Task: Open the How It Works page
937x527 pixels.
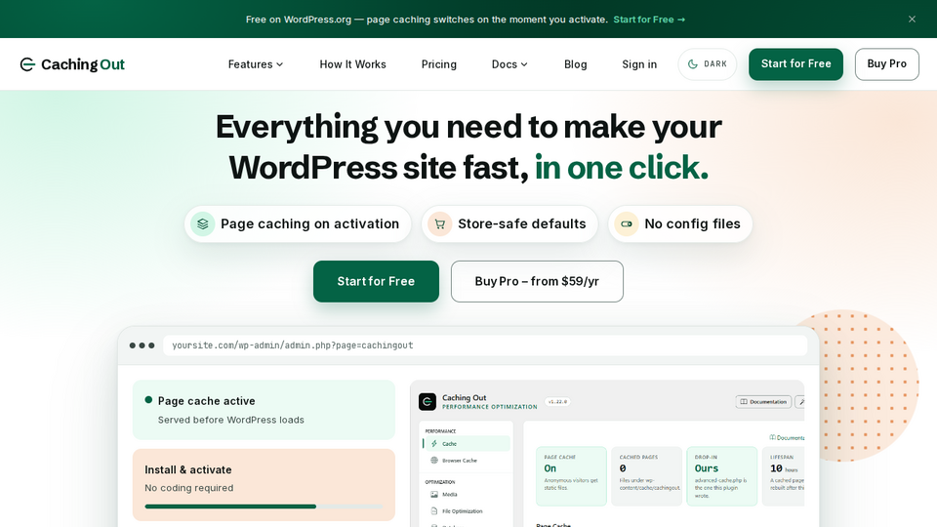Action: (x=352, y=64)
